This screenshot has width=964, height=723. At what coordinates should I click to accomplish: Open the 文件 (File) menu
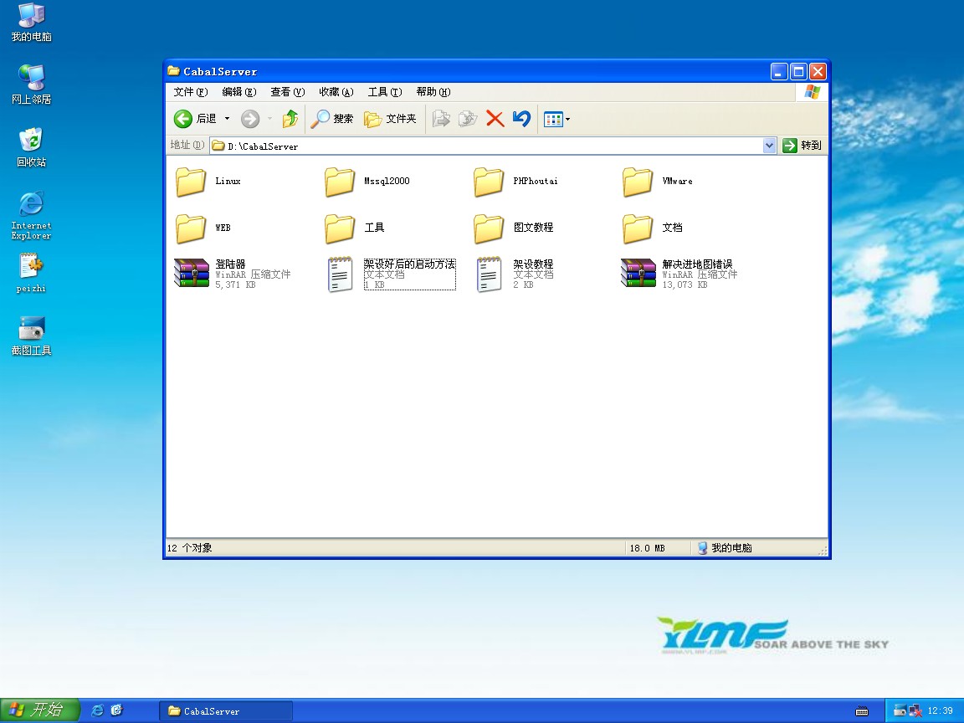pyautogui.click(x=190, y=92)
